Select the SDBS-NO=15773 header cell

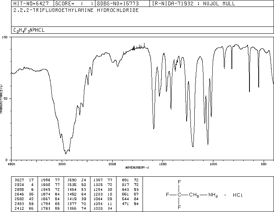[x=118, y=3]
